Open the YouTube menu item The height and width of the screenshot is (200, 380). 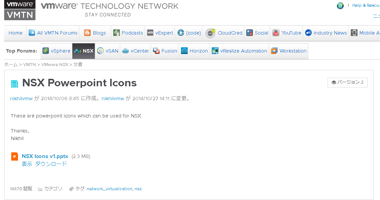(291, 33)
